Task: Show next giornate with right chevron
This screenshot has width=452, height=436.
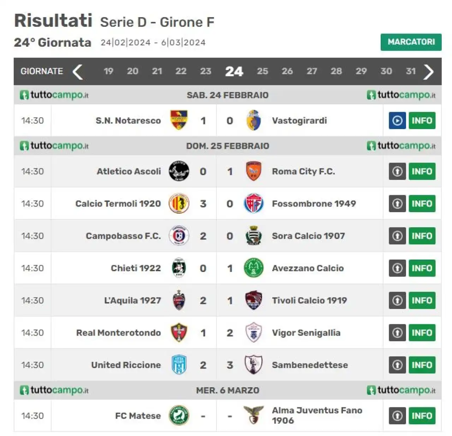Action: pos(428,72)
